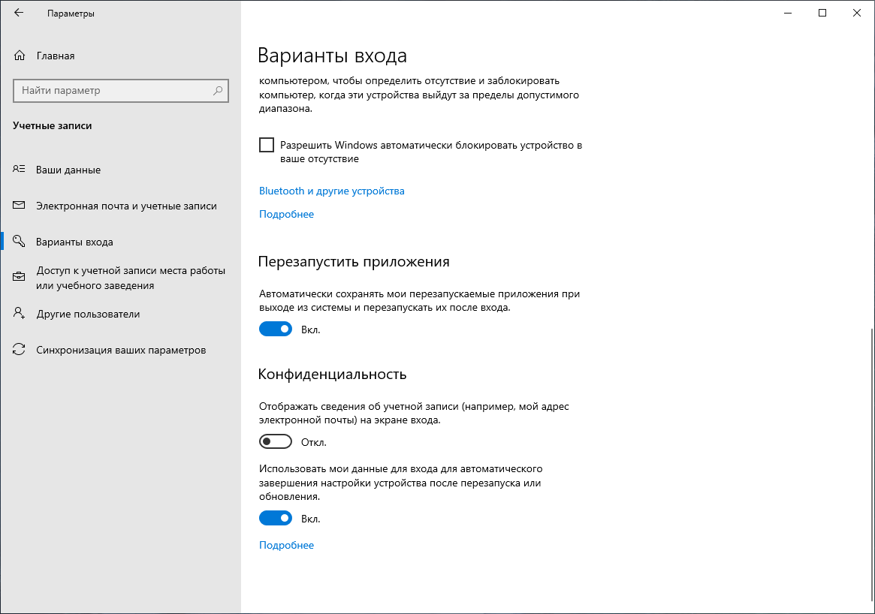Click the Найти параметр search field
The image size is (875, 614).
coord(113,91)
